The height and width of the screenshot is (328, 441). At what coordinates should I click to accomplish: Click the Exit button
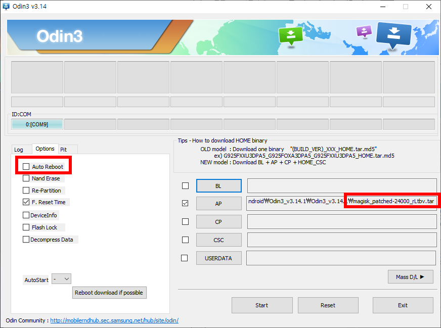(x=403, y=305)
